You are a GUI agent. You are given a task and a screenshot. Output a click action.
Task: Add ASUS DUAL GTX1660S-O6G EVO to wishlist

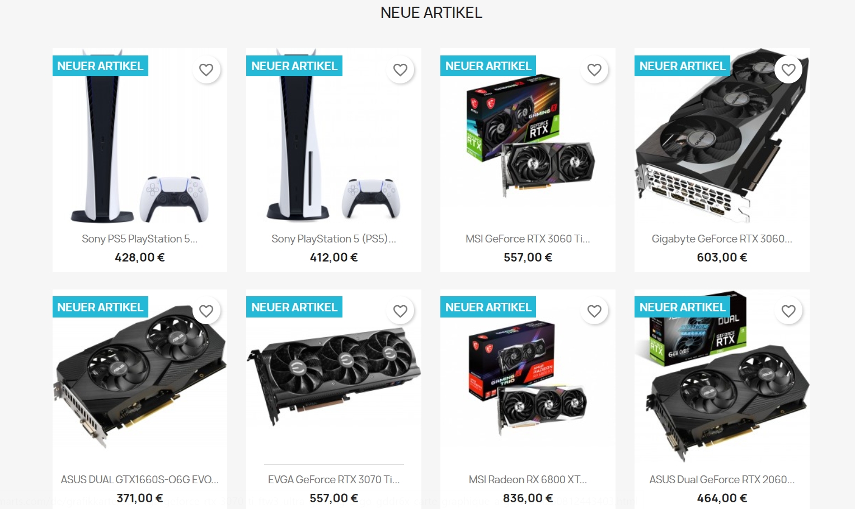point(206,311)
